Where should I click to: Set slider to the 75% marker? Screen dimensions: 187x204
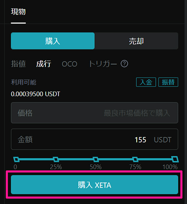click(x=135, y=159)
